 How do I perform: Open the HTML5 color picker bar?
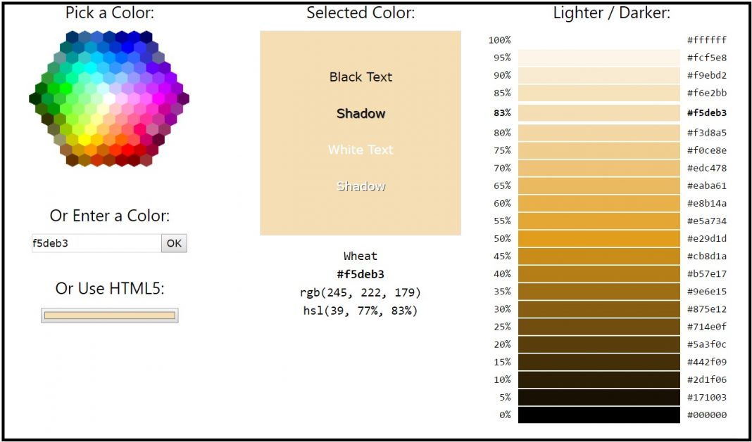pos(109,316)
